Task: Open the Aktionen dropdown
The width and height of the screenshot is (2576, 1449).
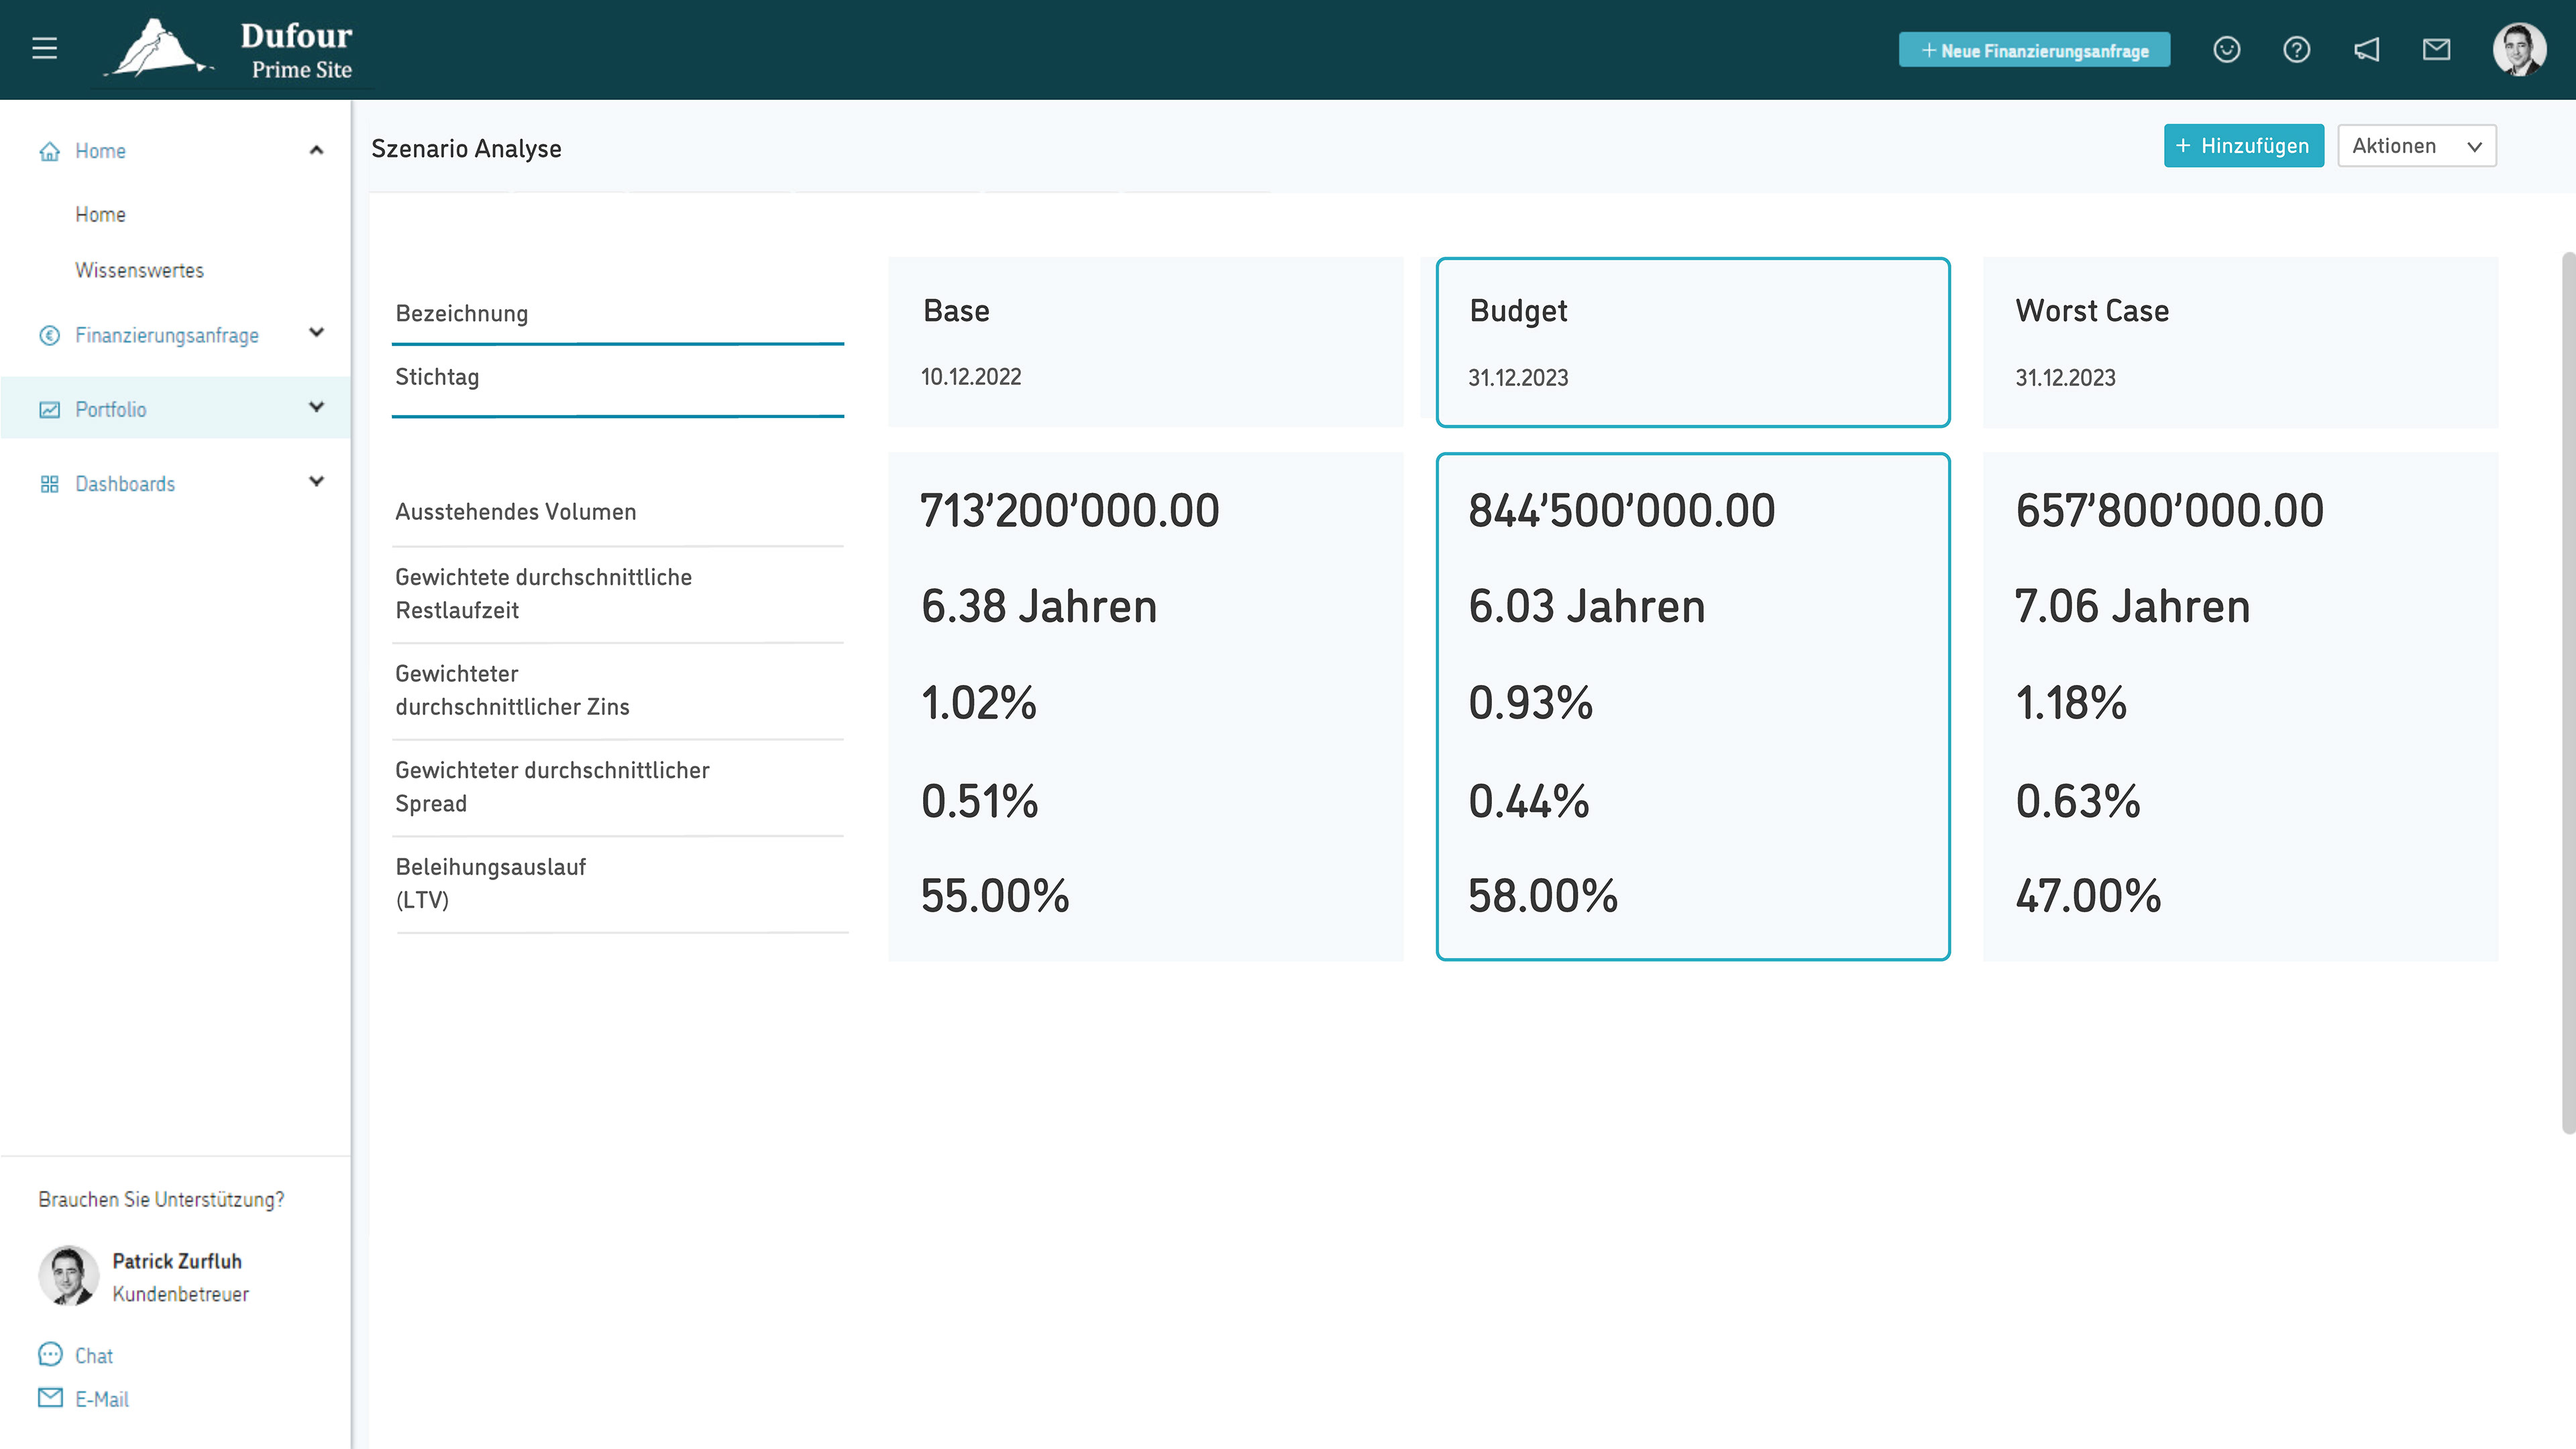Action: point(2416,146)
